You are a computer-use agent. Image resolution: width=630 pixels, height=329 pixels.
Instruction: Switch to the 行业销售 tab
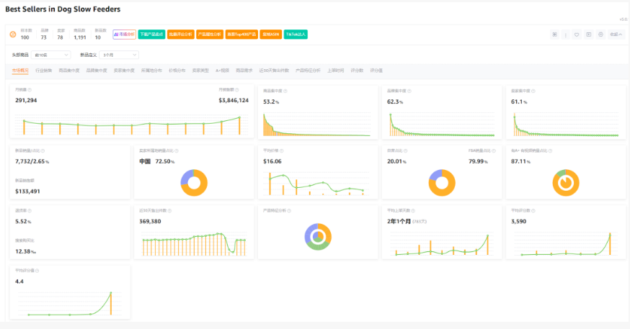44,71
